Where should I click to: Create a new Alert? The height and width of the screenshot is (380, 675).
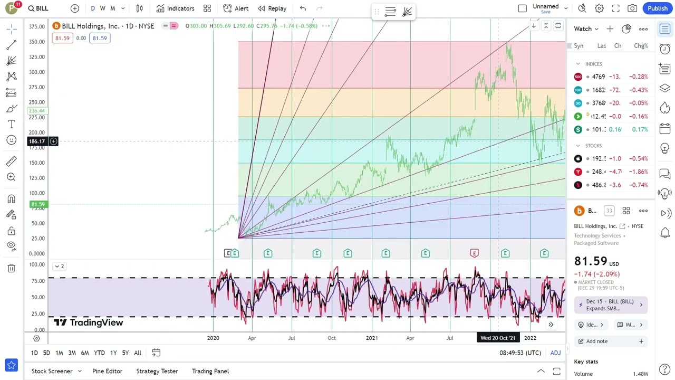236,8
